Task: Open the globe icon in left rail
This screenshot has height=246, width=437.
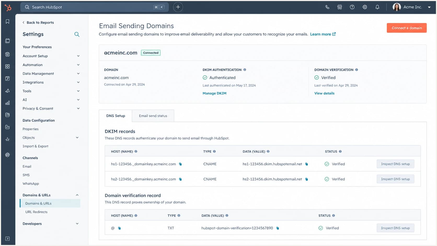Action: 8,155
